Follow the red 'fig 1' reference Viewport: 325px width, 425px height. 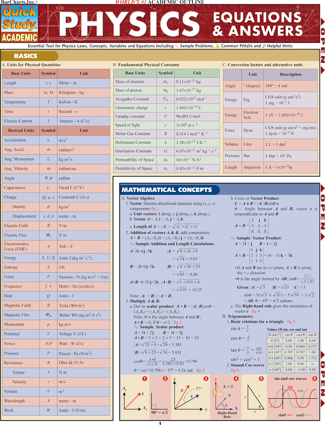[x=155, y=209]
